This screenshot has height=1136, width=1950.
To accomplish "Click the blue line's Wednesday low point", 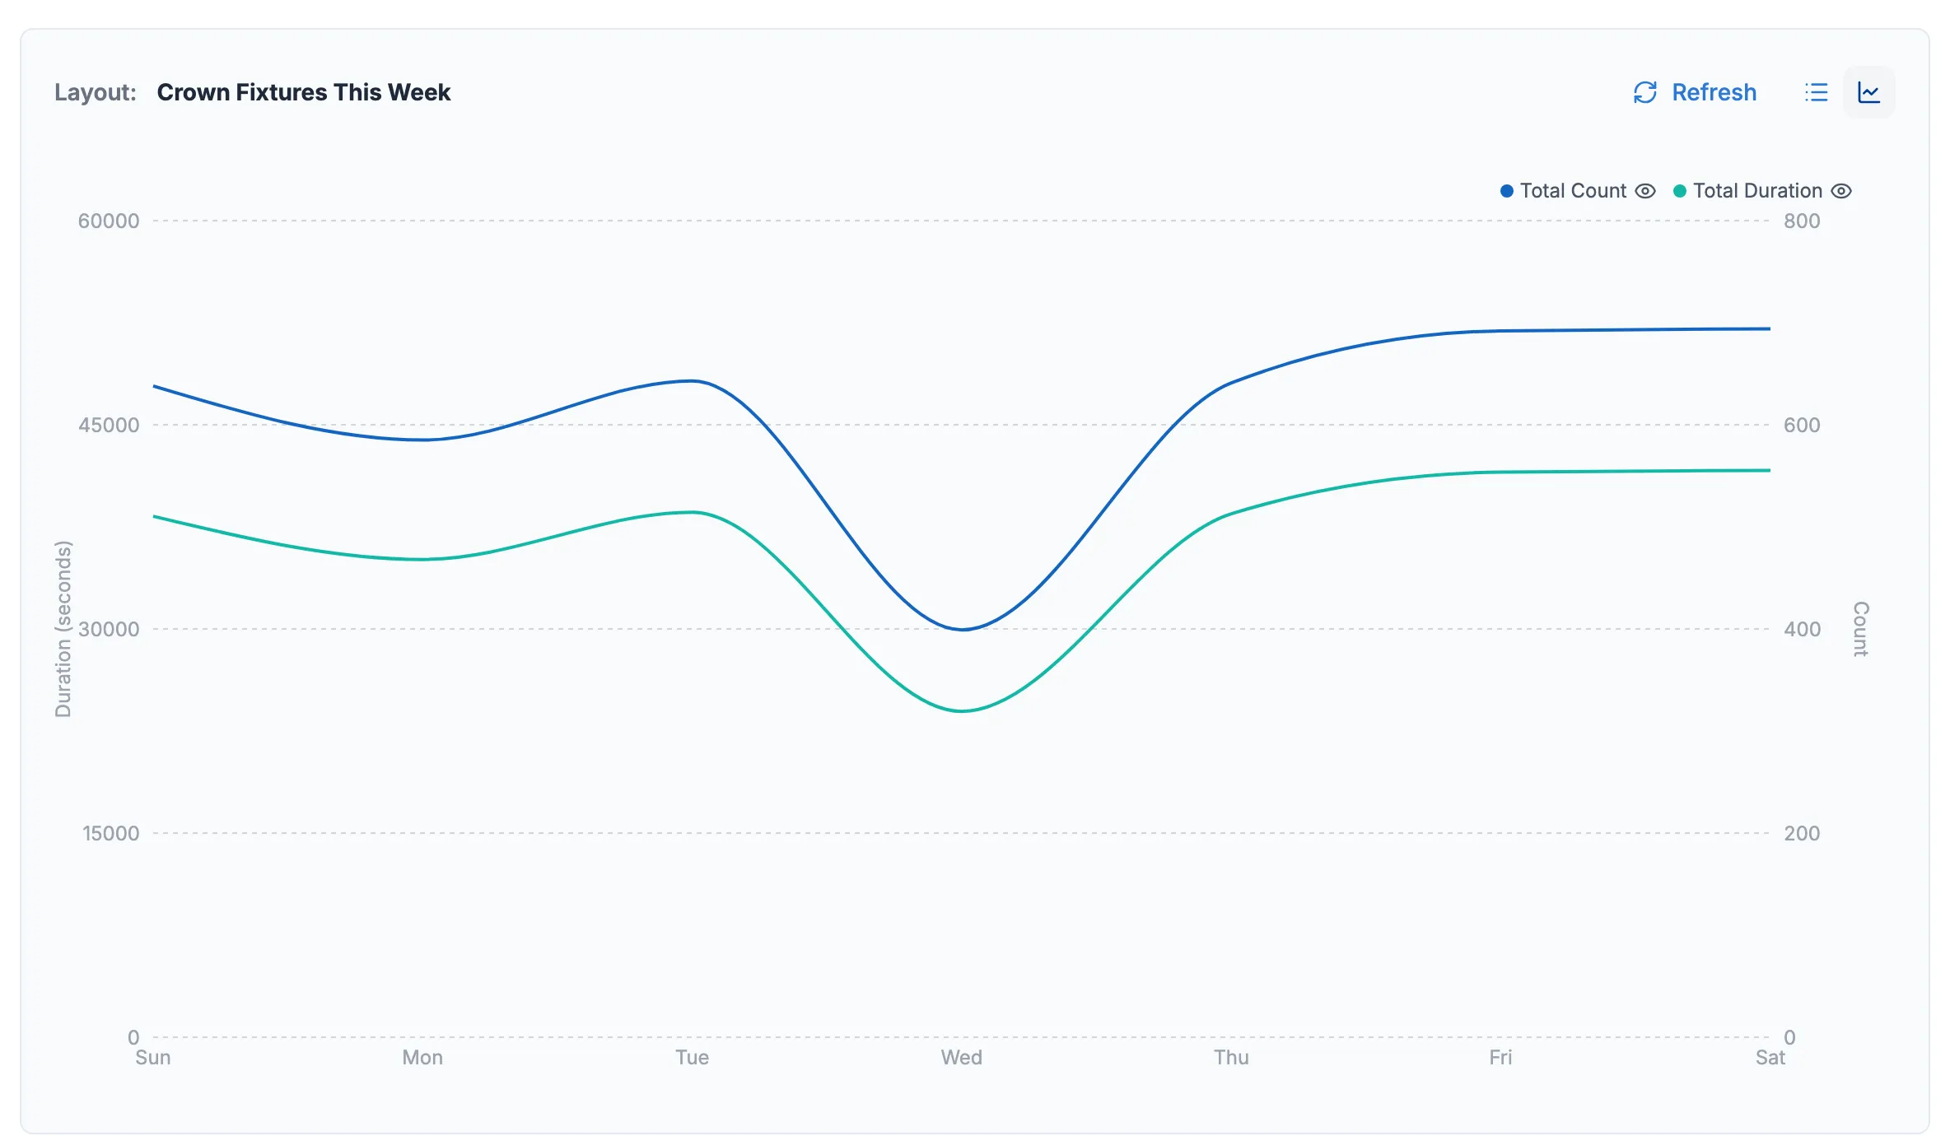I will pyautogui.click(x=963, y=630).
